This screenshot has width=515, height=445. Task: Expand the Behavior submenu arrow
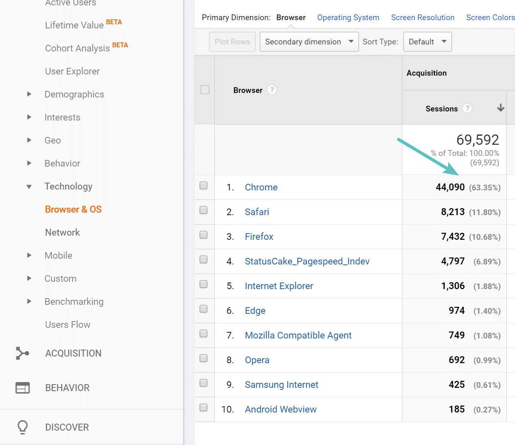coord(29,163)
